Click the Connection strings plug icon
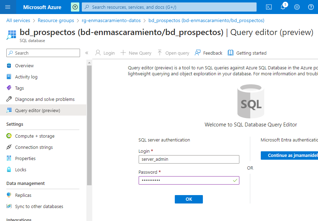Viewport: 318px width, 221px height. pyautogui.click(x=9, y=147)
